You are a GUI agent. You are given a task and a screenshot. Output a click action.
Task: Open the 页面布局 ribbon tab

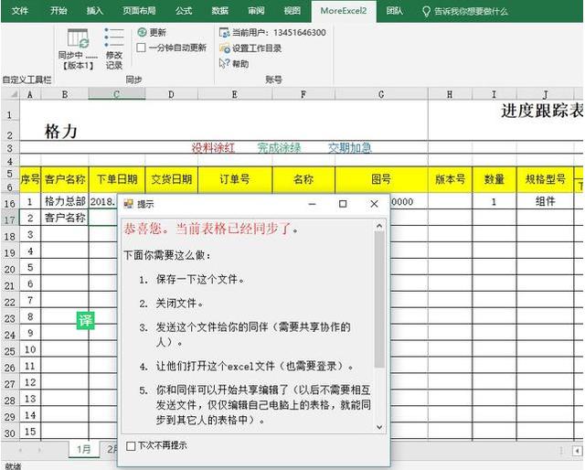click(x=139, y=11)
